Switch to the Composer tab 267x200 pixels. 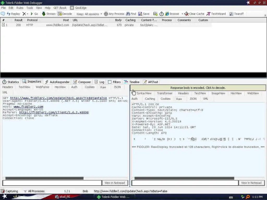pyautogui.click(x=82, y=82)
